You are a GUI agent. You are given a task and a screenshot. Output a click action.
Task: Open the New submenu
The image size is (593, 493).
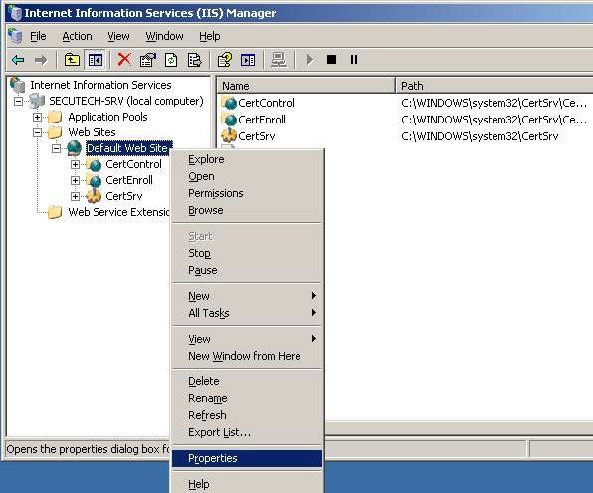tap(248, 296)
